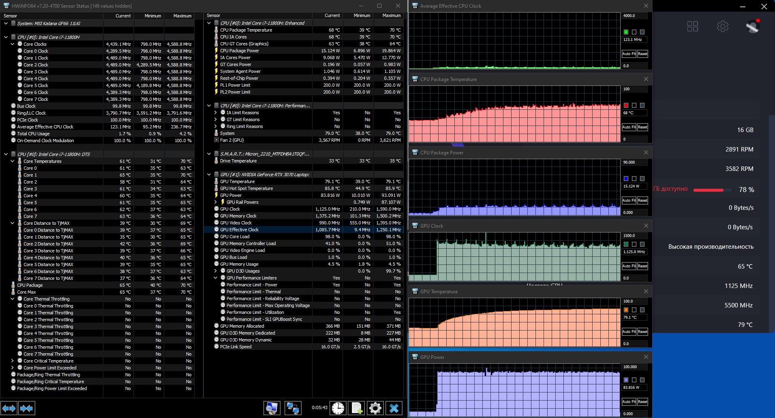This screenshot has height=418, width=775.
Task: Click the green color swatch on CPU Clock graph
Action: coord(626,32)
